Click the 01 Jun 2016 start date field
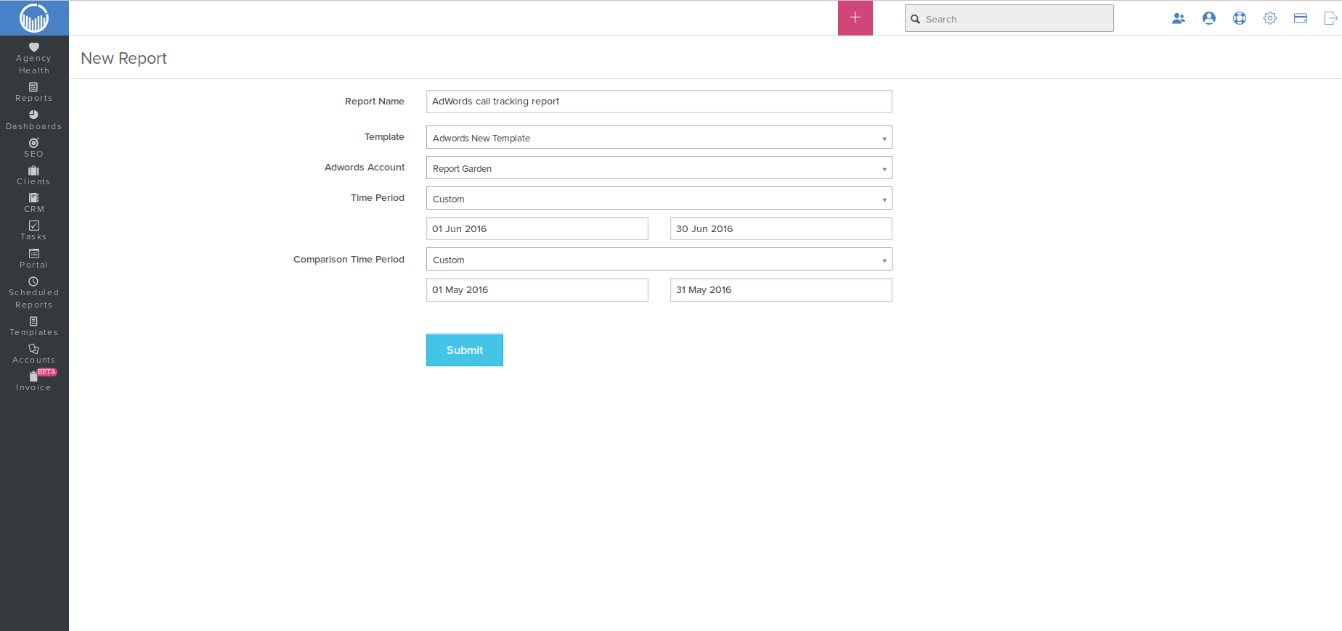Screen dimensions: 1342x631 537,228
